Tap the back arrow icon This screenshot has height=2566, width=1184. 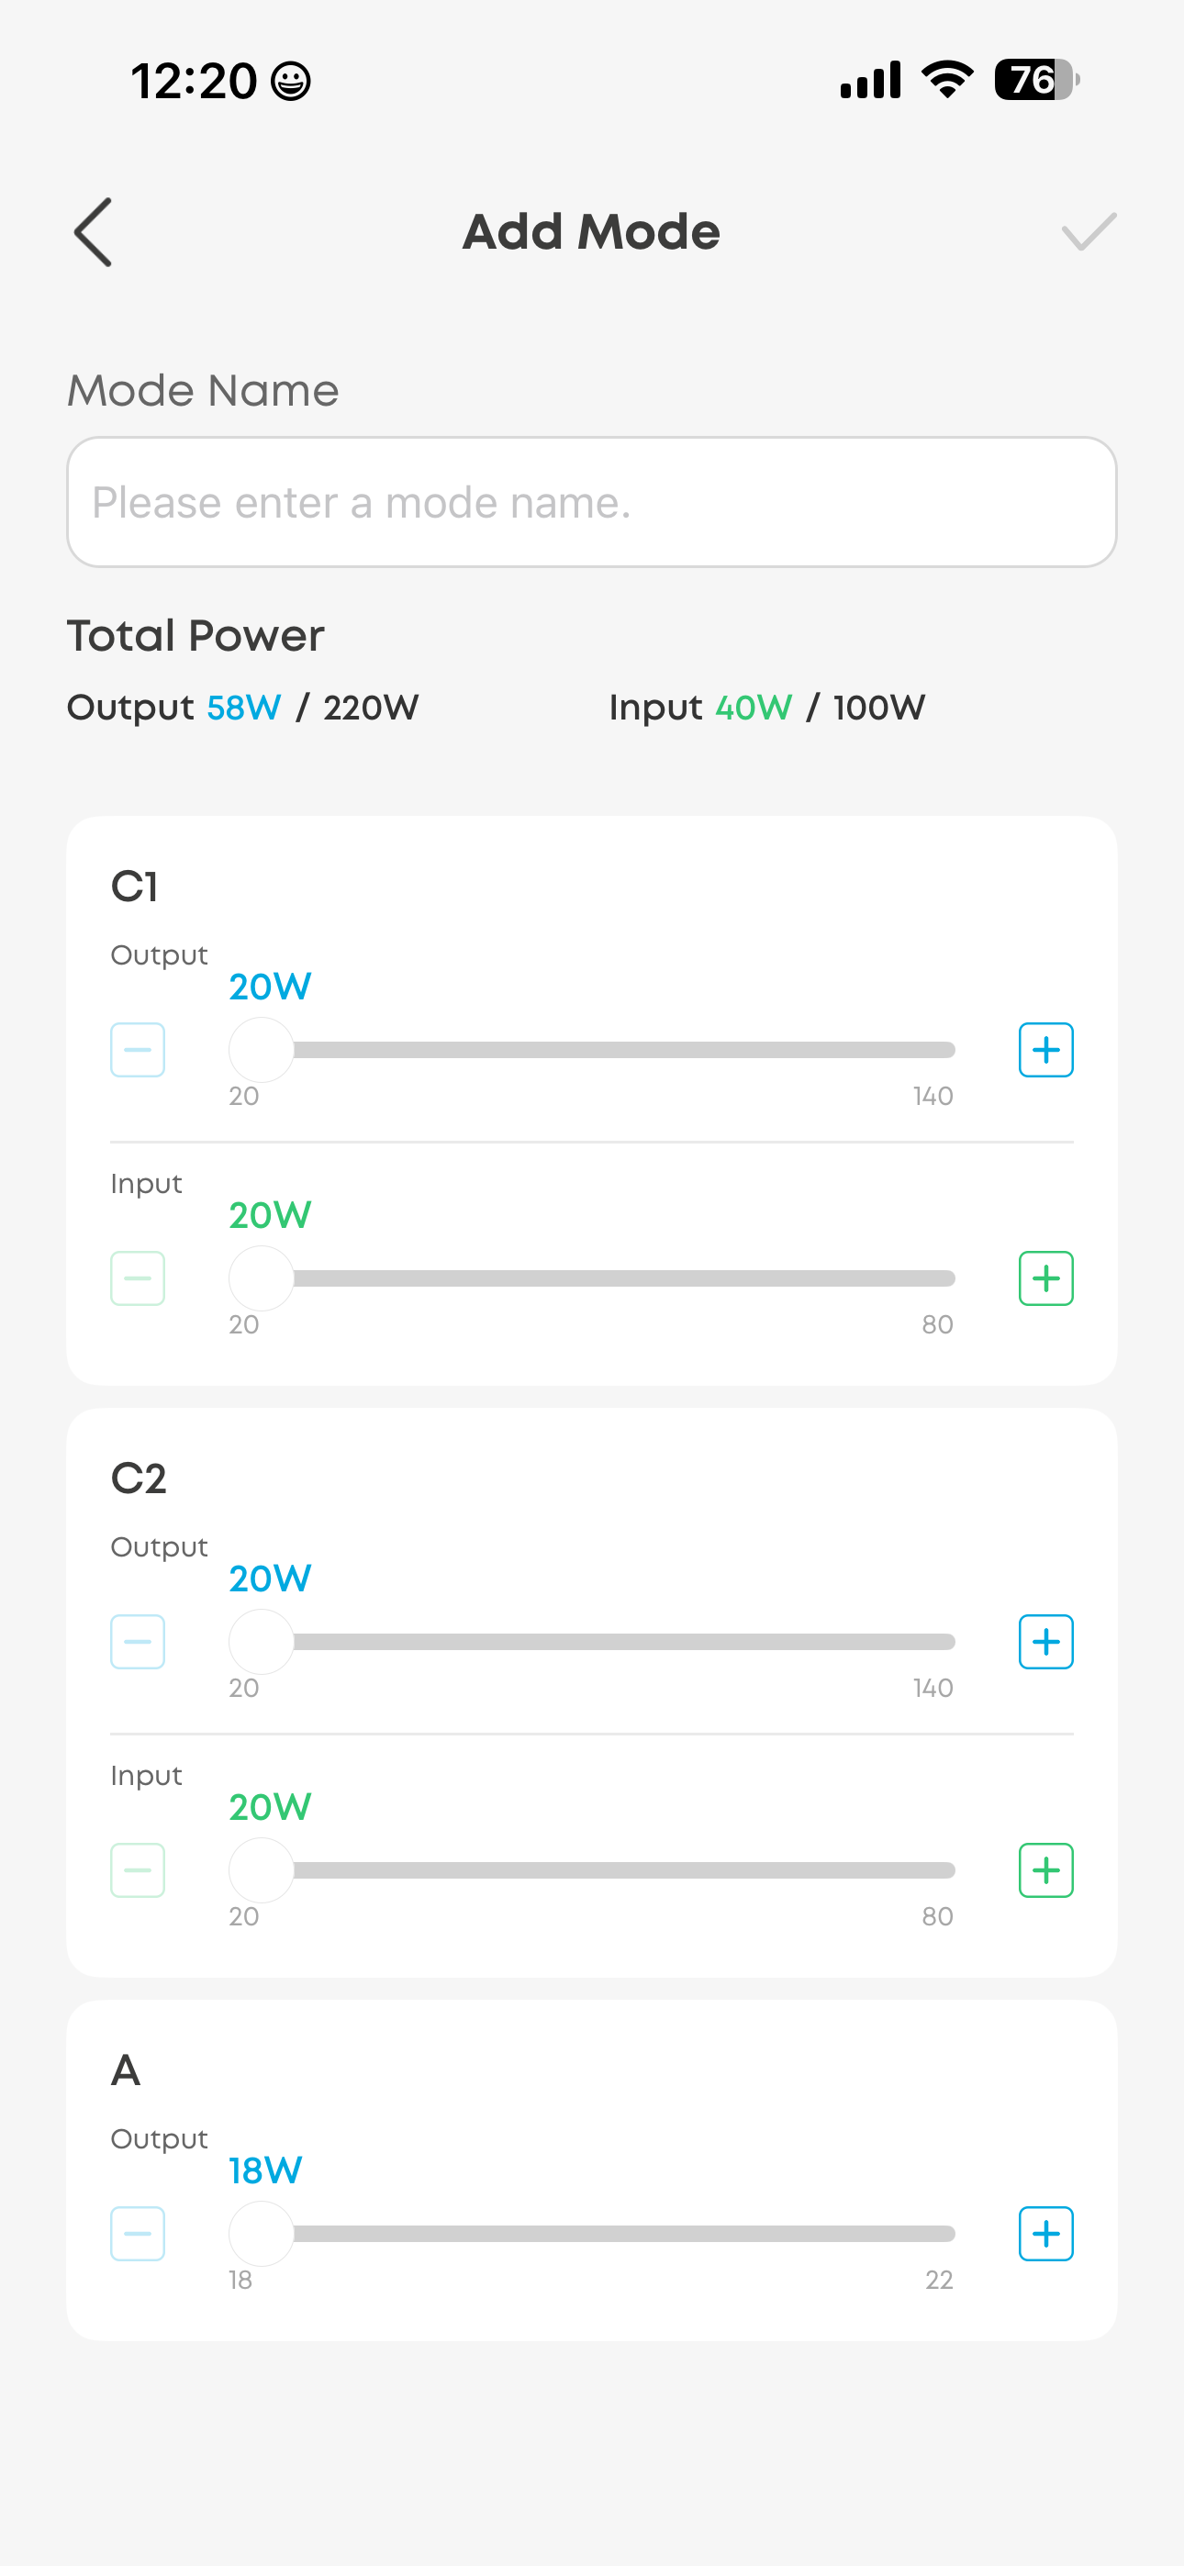[x=94, y=232]
